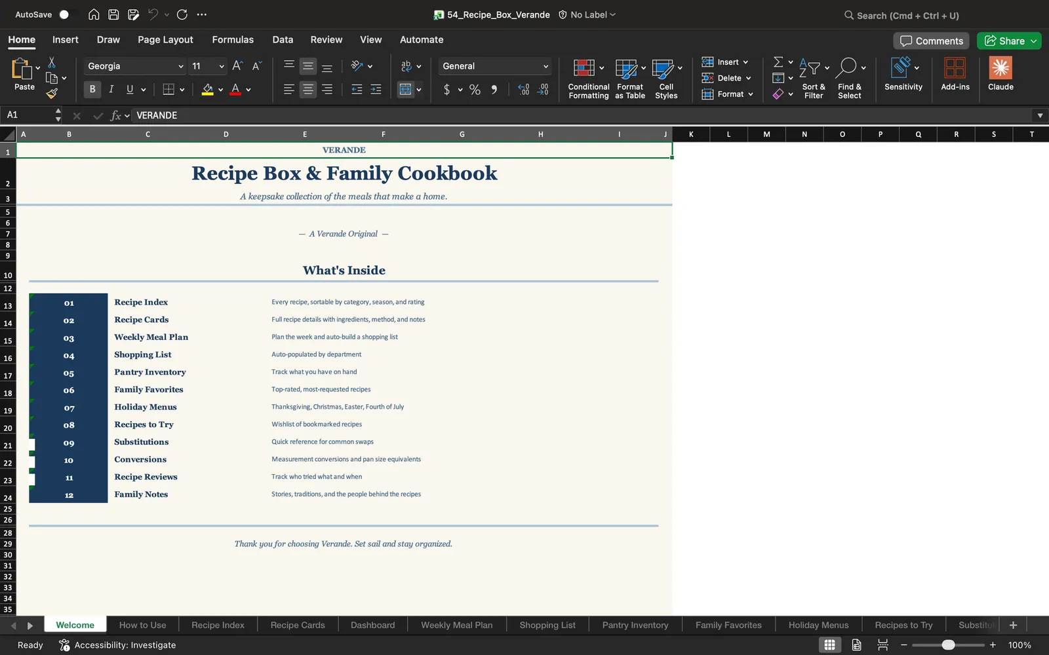This screenshot has width=1049, height=655.
Task: Click the Merge cells icon
Action: pyautogui.click(x=406, y=89)
